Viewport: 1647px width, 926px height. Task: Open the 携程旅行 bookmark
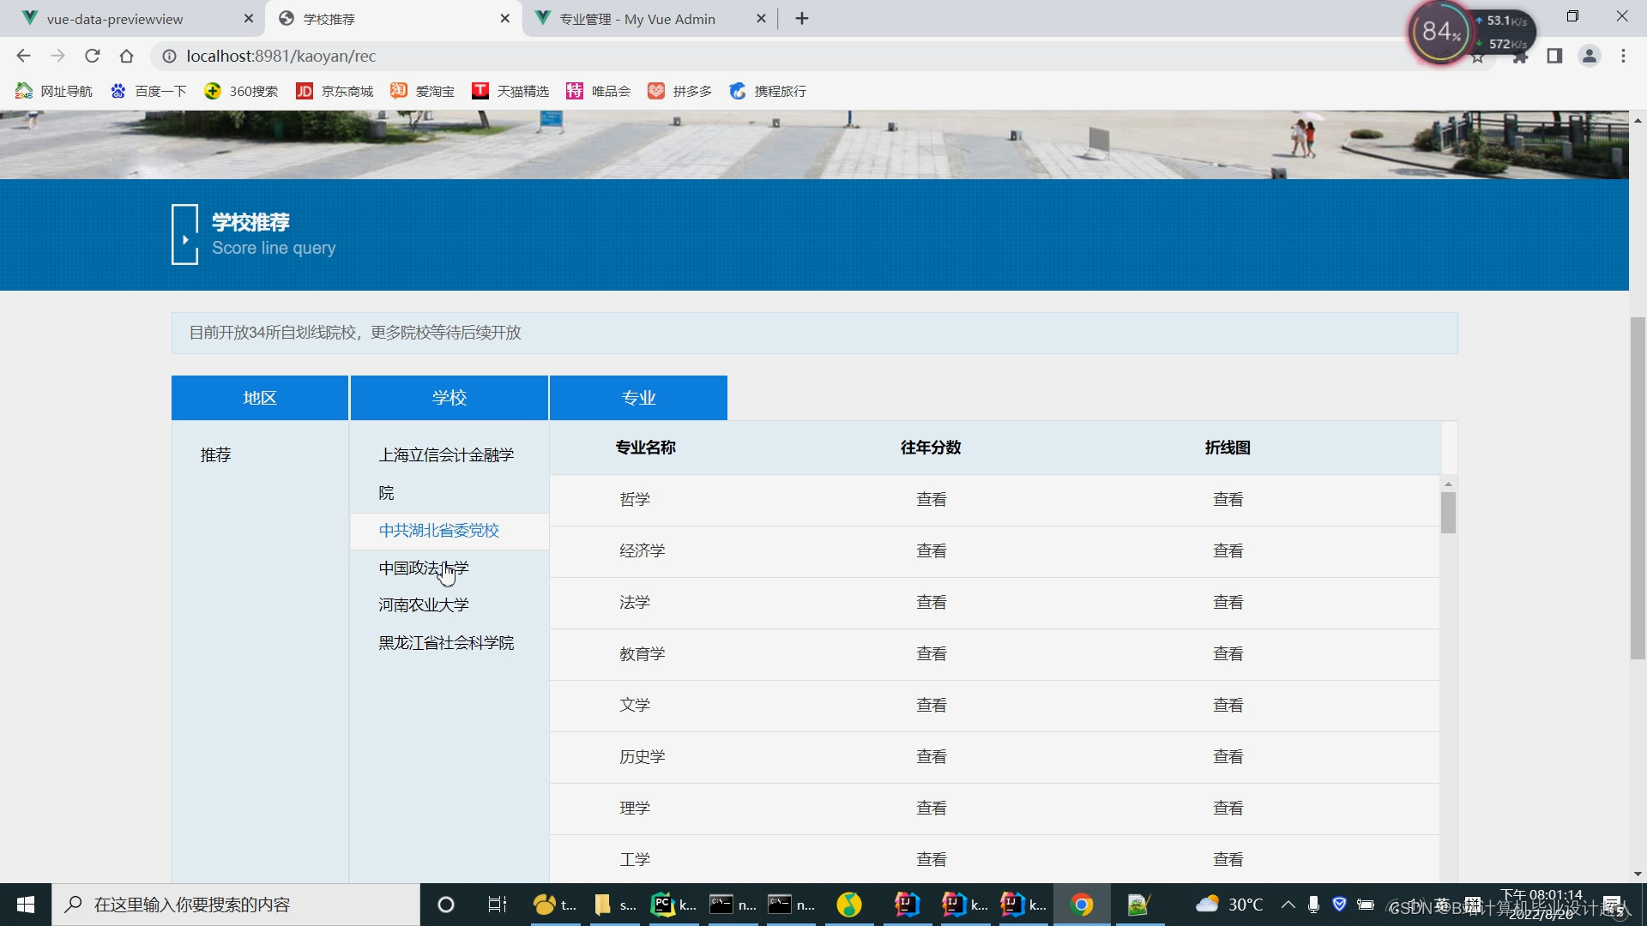768,91
